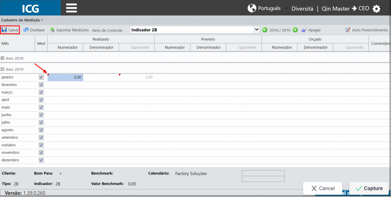Open the settings gear menu
The width and height of the screenshot is (391, 197).
click(x=376, y=9)
